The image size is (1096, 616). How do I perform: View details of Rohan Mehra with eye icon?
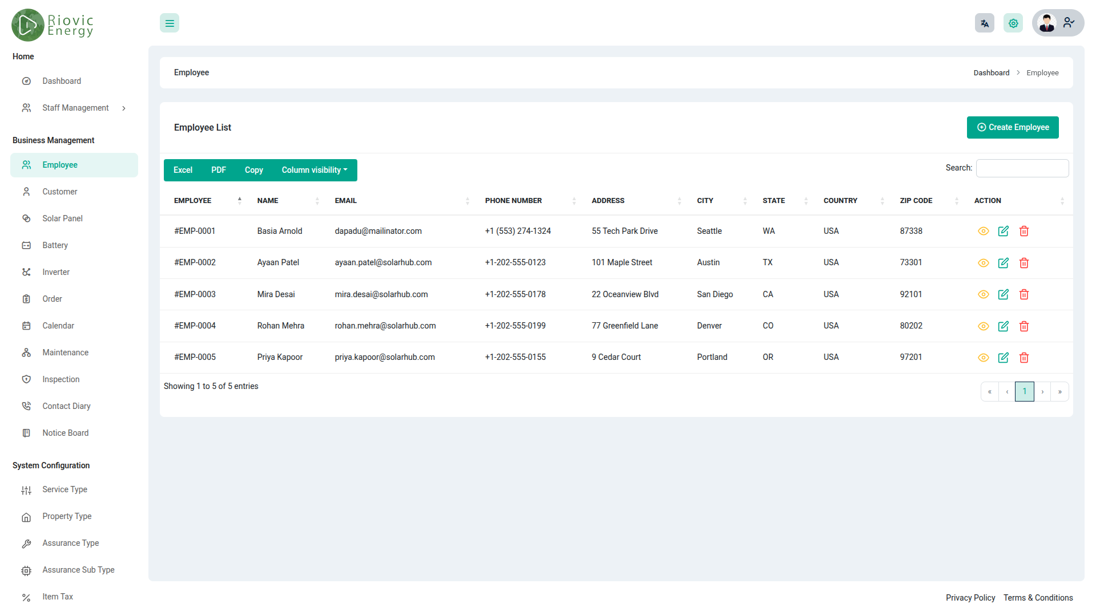click(983, 326)
